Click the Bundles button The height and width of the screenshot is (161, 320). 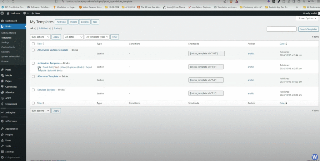pyautogui.click(x=85, y=22)
